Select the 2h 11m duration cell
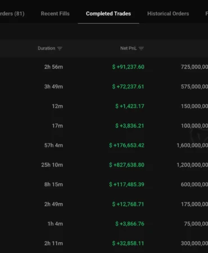The width and height of the screenshot is (208, 253). [x=53, y=243]
